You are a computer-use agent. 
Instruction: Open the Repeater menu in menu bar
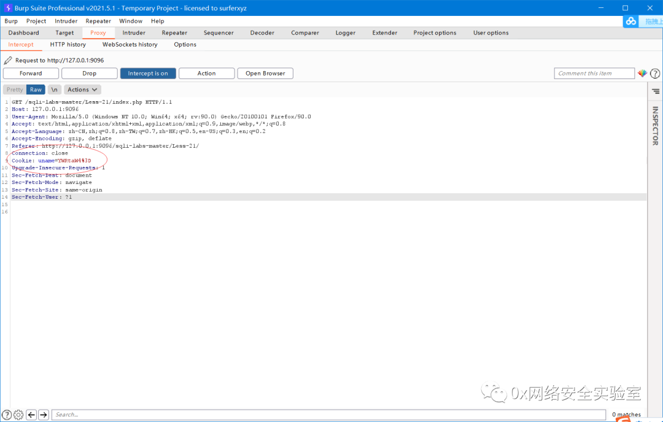[98, 21]
